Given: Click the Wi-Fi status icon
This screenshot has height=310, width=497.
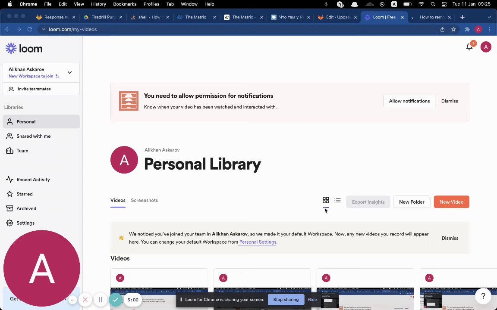Looking at the screenshot, I should point(421,4).
